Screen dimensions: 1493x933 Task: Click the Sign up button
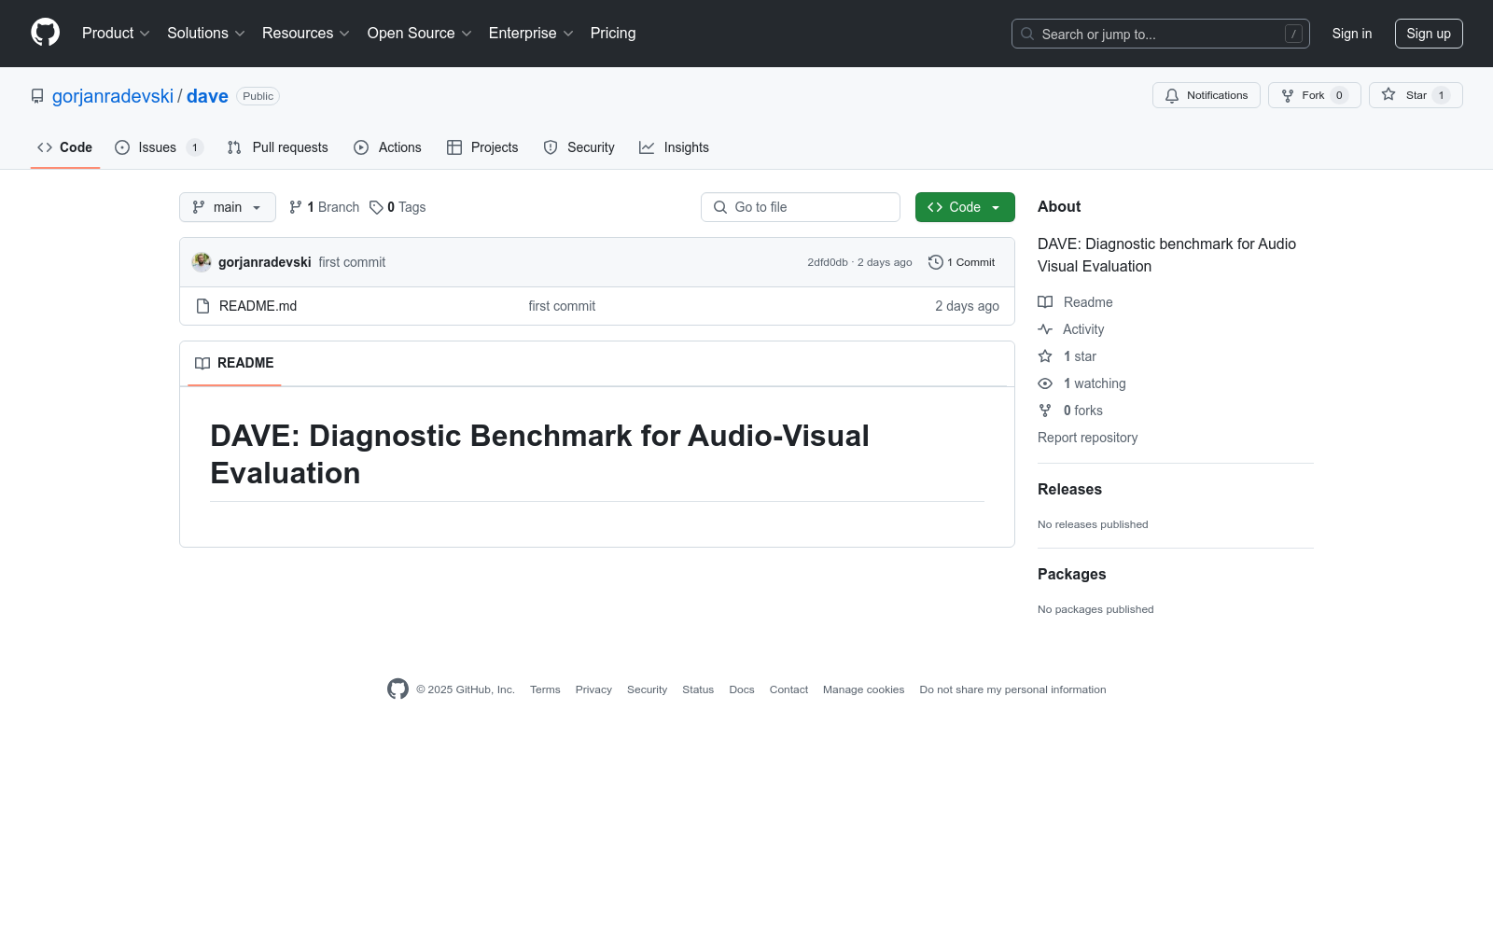click(x=1428, y=34)
